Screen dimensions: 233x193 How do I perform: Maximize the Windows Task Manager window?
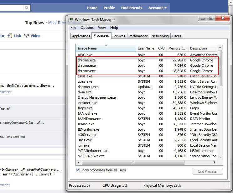point(211,18)
